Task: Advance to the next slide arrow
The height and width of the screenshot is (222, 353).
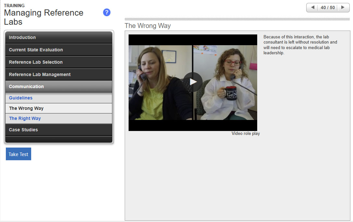Action: click(343, 7)
